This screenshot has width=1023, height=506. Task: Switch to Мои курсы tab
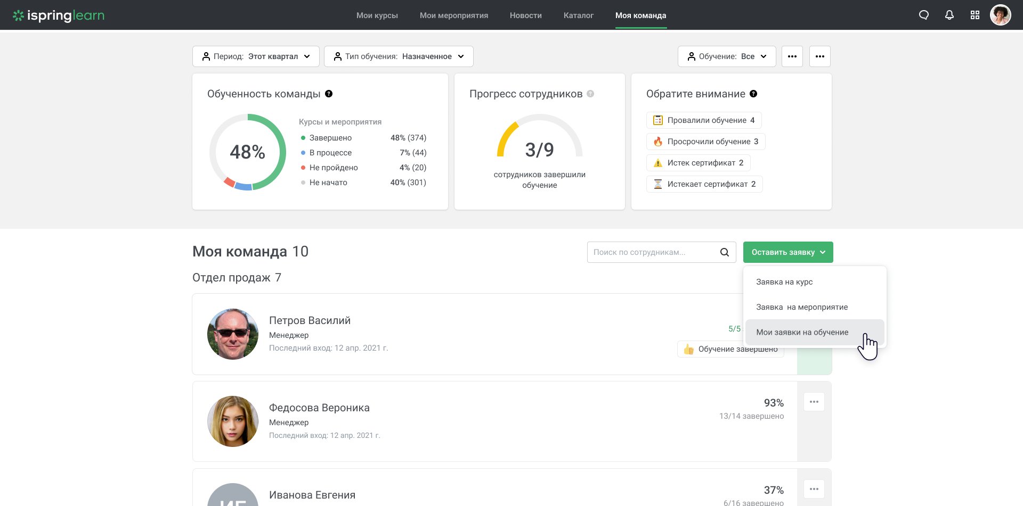click(377, 15)
